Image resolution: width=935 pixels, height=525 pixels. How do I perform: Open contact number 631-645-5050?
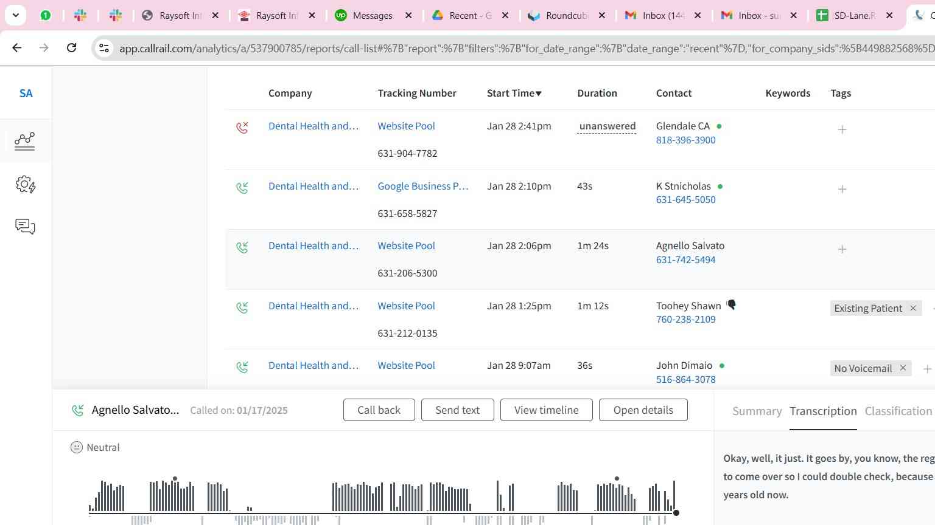pyautogui.click(x=685, y=199)
